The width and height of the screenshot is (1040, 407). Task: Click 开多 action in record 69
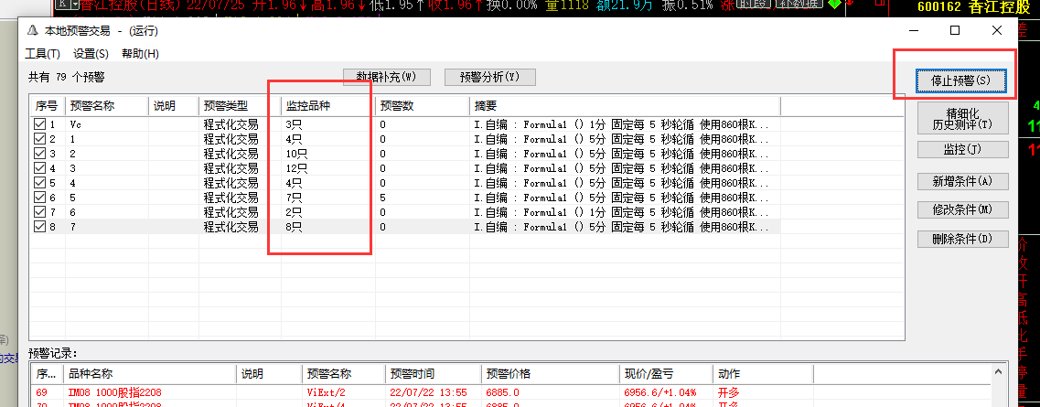coord(727,392)
